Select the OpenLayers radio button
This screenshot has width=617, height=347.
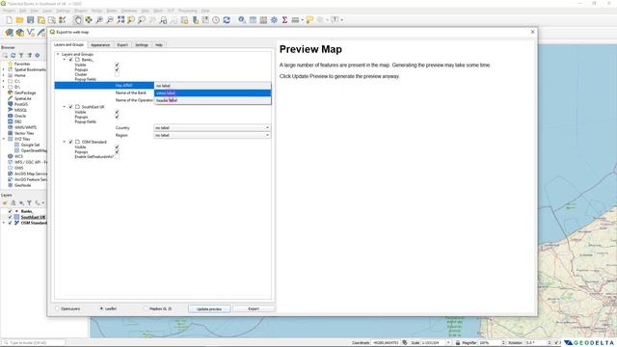pos(58,308)
